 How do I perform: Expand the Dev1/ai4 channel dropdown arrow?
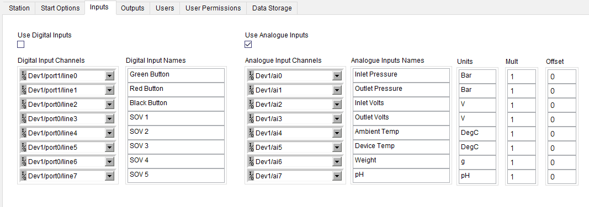[337, 133]
